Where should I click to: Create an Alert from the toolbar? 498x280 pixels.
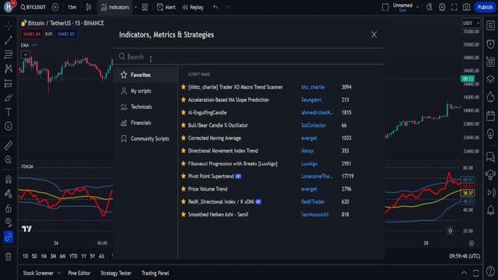click(166, 7)
